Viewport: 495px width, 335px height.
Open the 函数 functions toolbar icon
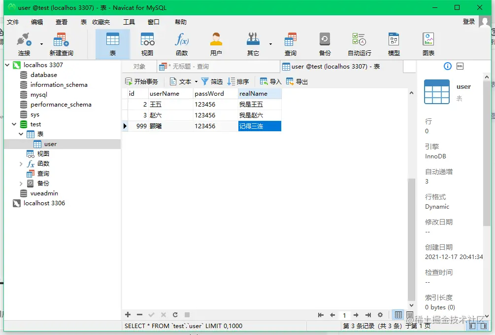coord(182,44)
